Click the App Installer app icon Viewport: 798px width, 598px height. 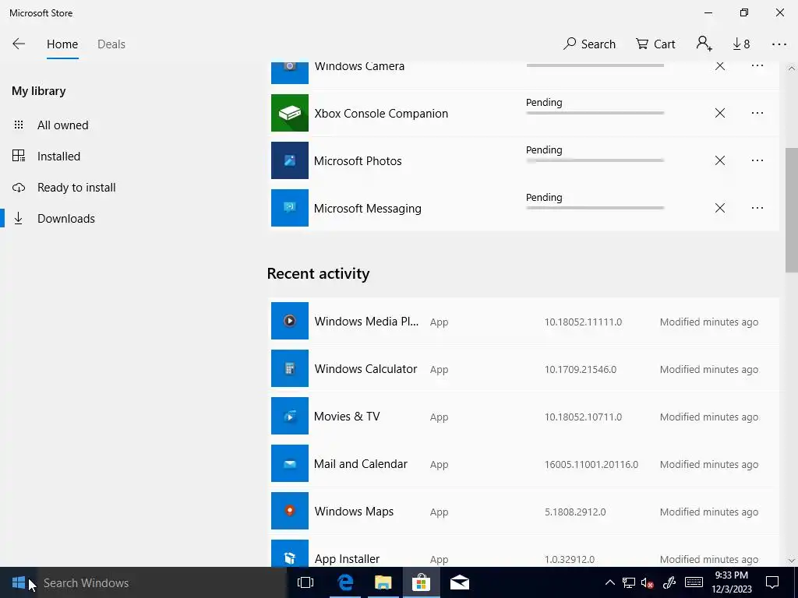[x=290, y=554]
